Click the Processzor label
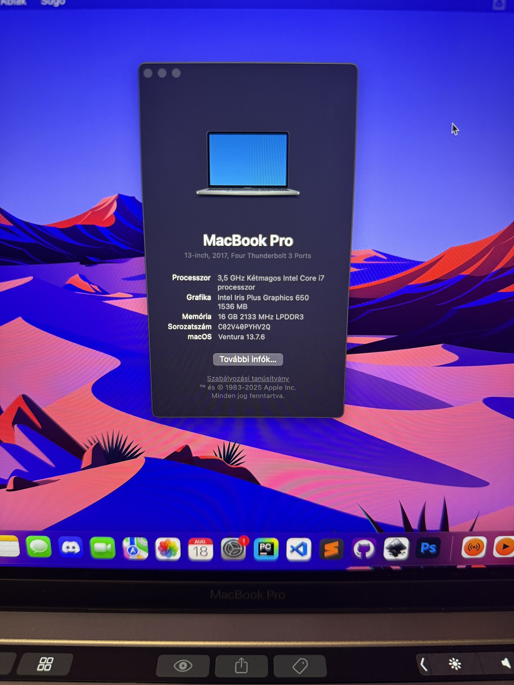 (191, 278)
